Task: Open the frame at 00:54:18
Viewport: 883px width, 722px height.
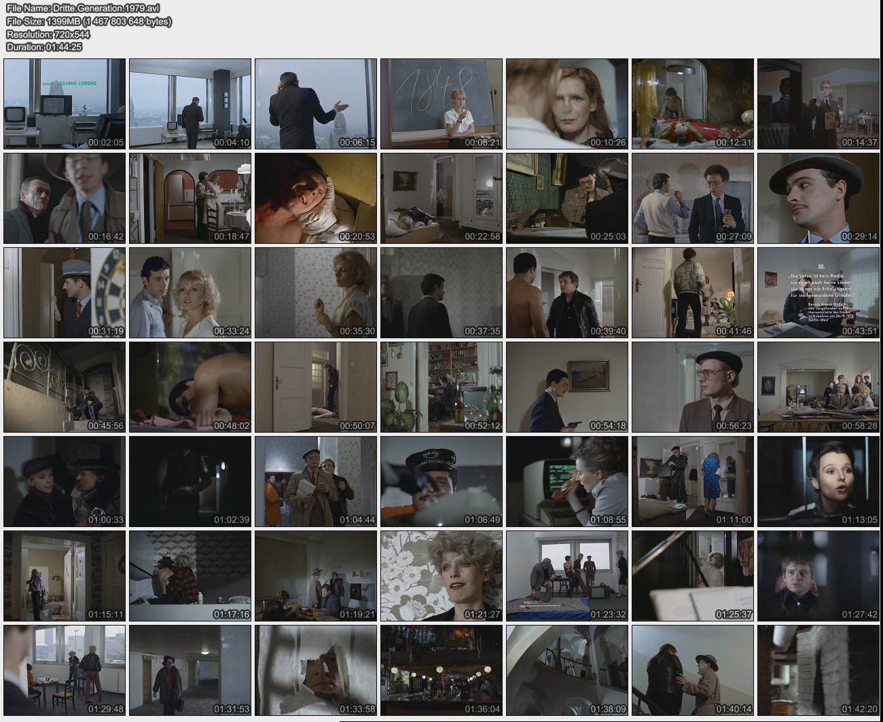Action: [x=567, y=386]
